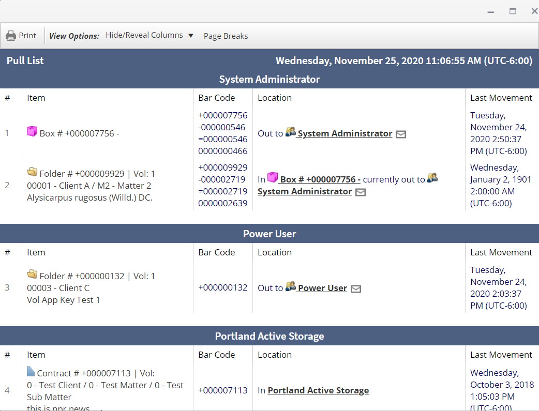Click the report timestamp 'Wednesday, November 25, 2020'
539x411 pixels.
(350, 61)
